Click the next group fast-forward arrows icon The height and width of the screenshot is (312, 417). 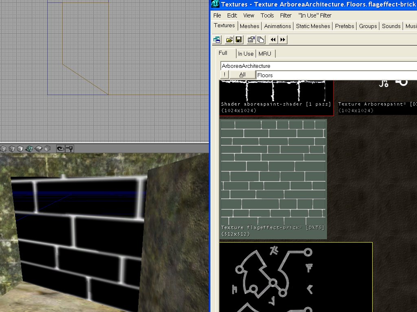(x=283, y=39)
